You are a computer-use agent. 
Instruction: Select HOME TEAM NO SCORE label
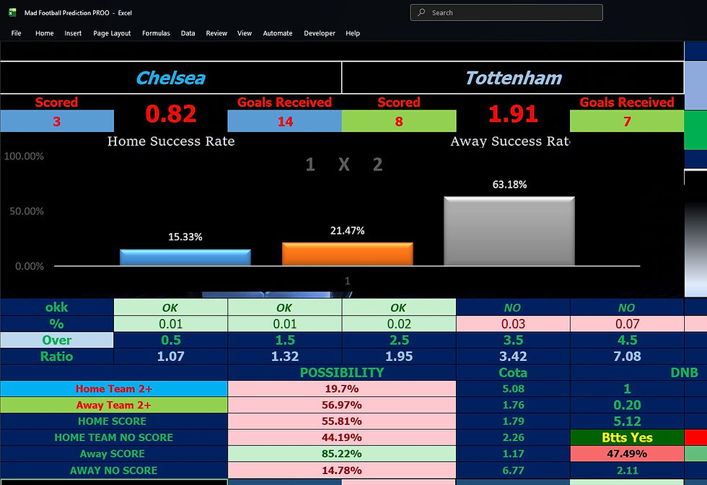[114, 437]
